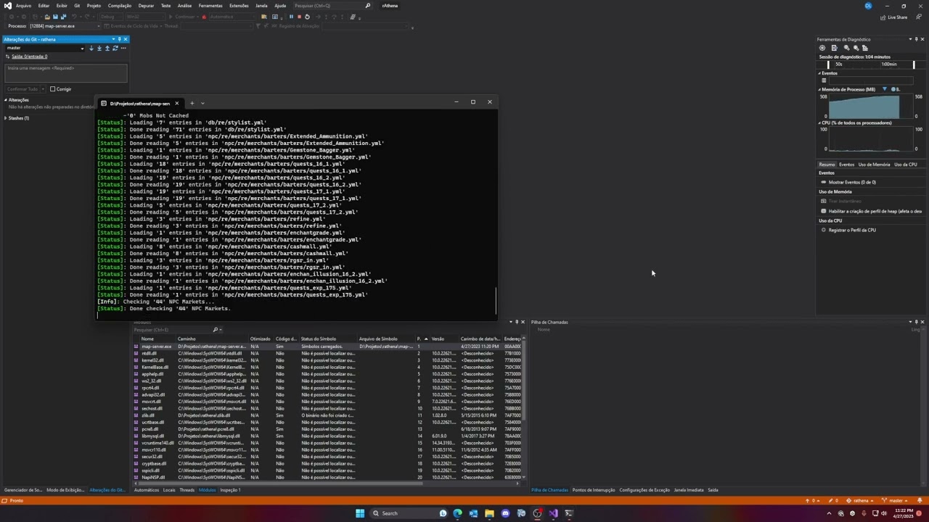929x522 pixels.
Task: Click Mostrar Eventos (0 de 0)
Action: point(852,183)
